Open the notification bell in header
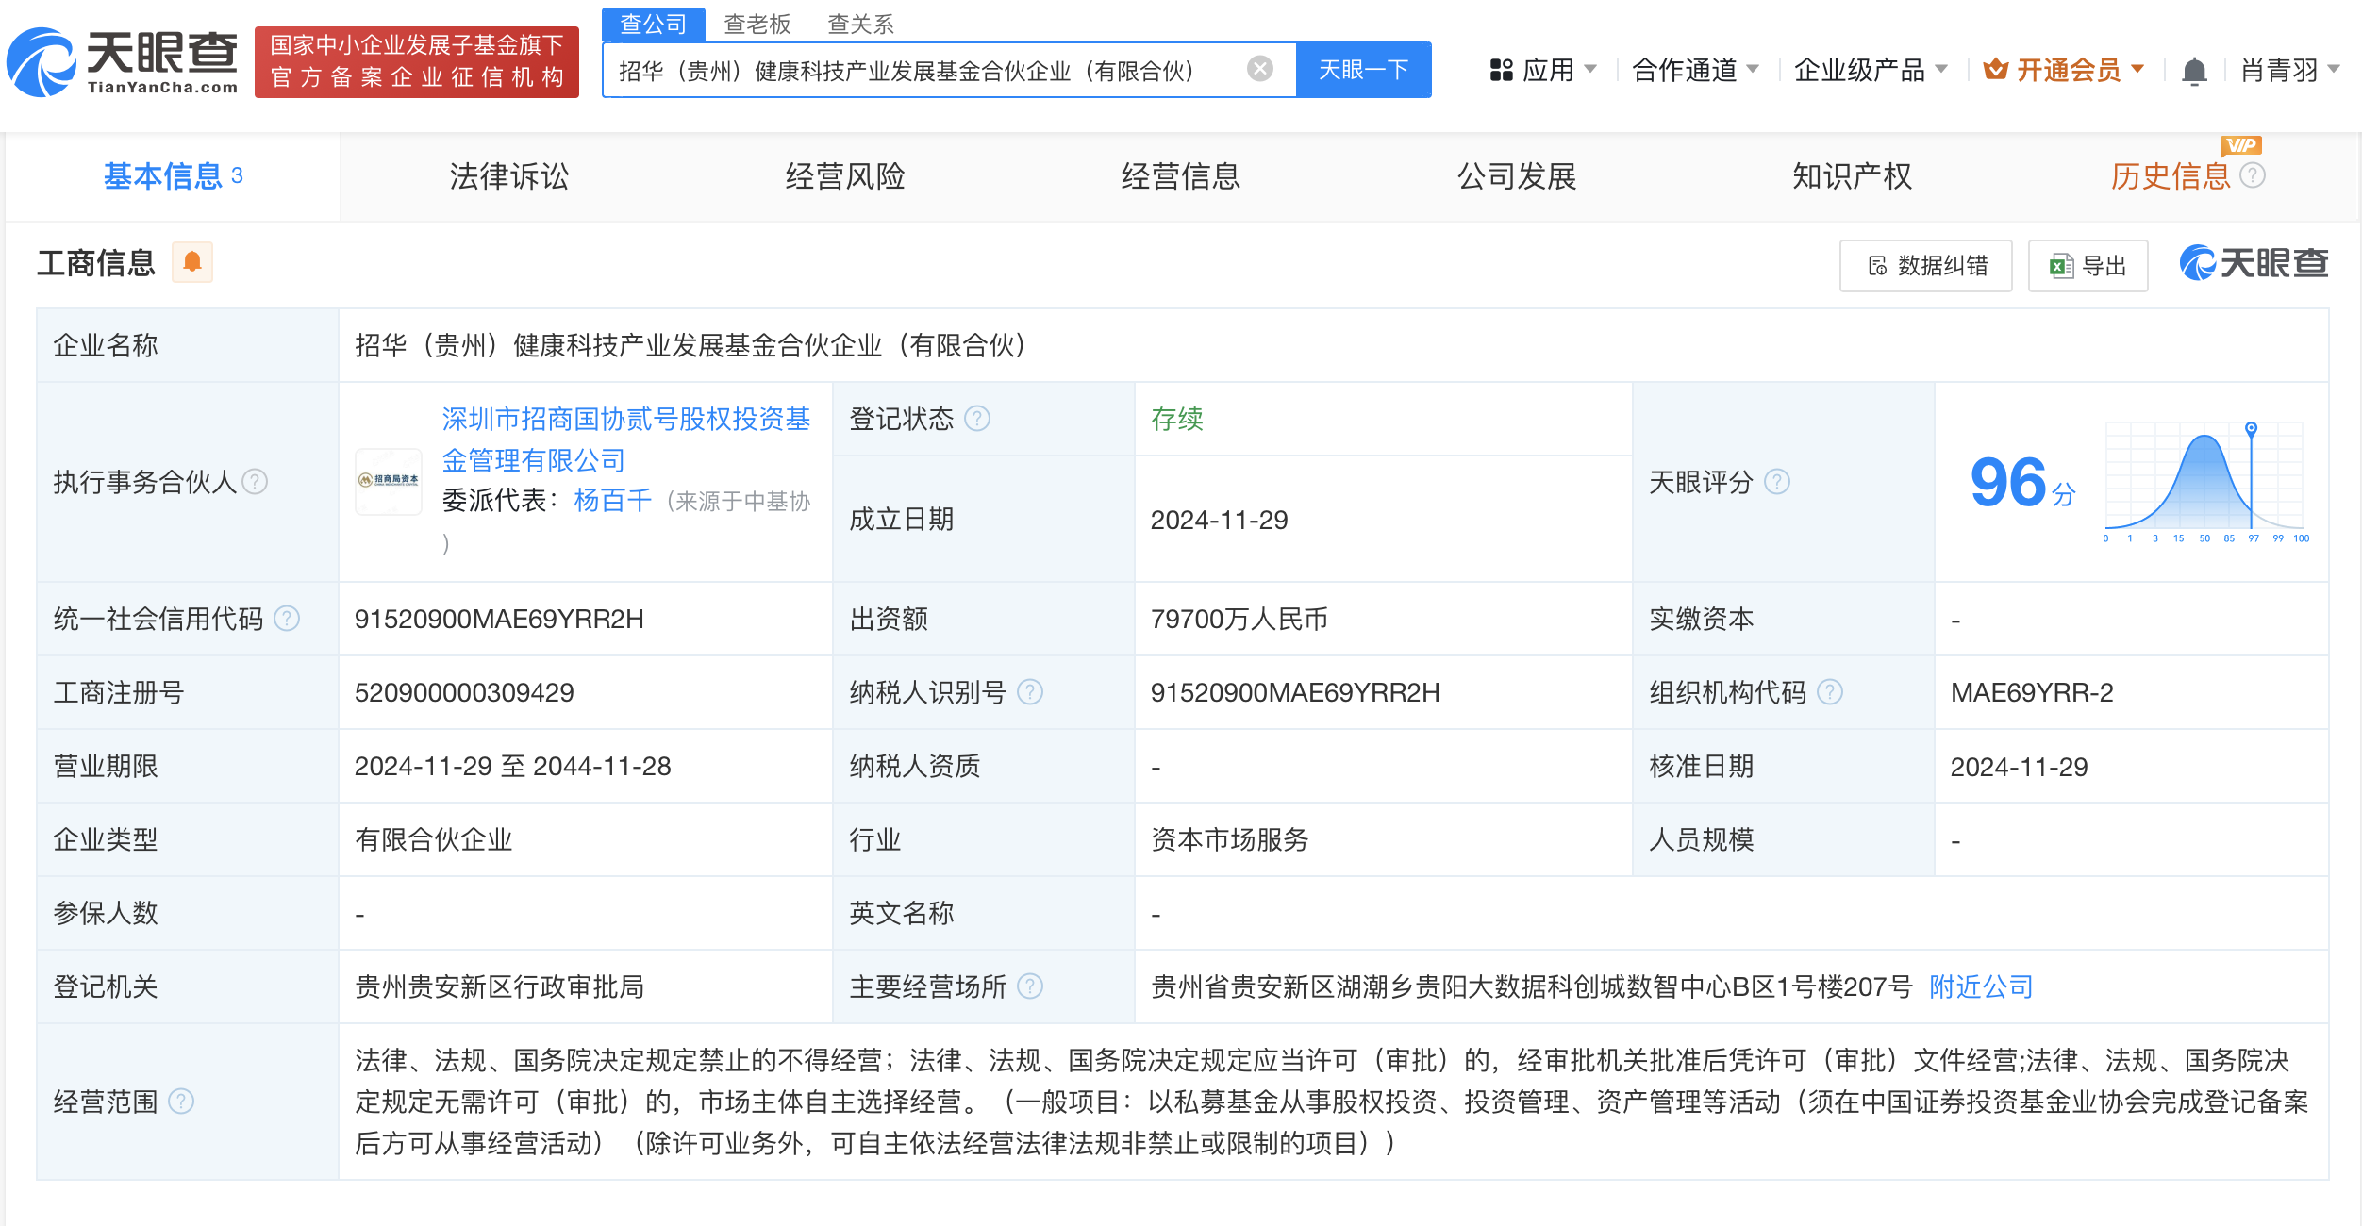Screen dimensions: 2362x1226 pyautogui.click(x=2194, y=71)
